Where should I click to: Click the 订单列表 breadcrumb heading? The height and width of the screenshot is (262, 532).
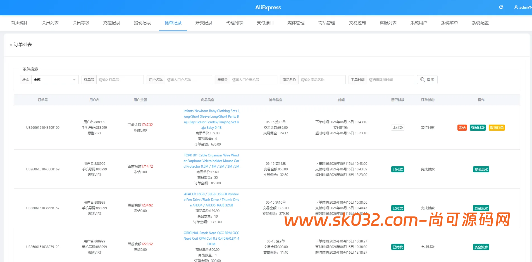click(23, 45)
